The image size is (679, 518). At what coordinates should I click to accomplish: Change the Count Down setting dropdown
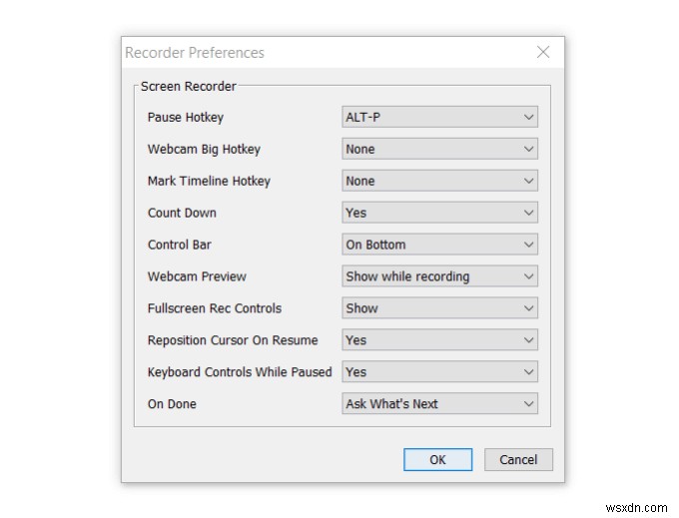tap(439, 213)
